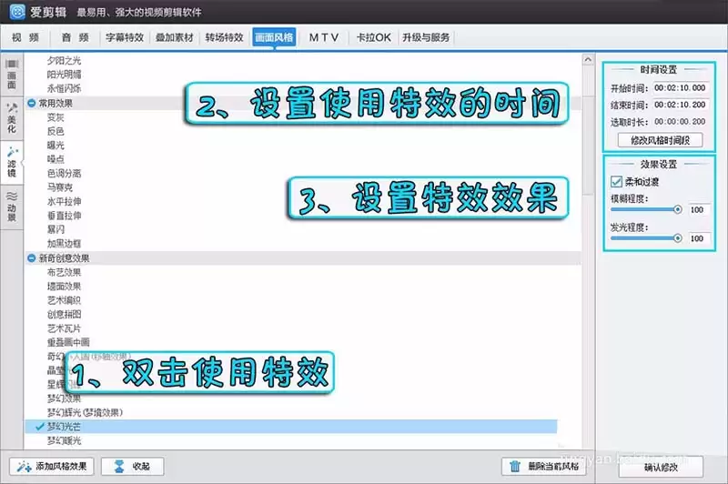Collapse the 新奇创意效果 group
The image size is (728, 484).
32,258
